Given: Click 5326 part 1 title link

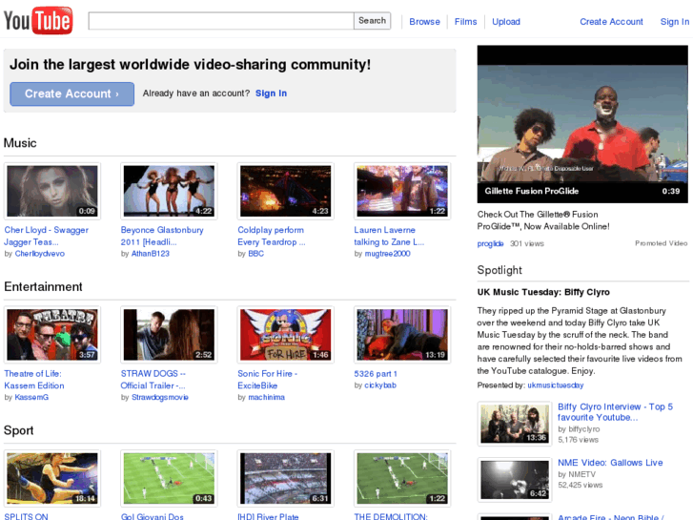Looking at the screenshot, I should (376, 374).
